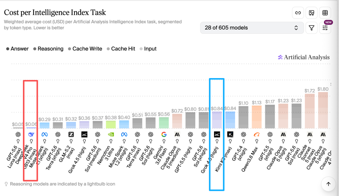Click the dropdown chevron arrows in model selector
The height and width of the screenshot is (196, 339).
click(296, 28)
